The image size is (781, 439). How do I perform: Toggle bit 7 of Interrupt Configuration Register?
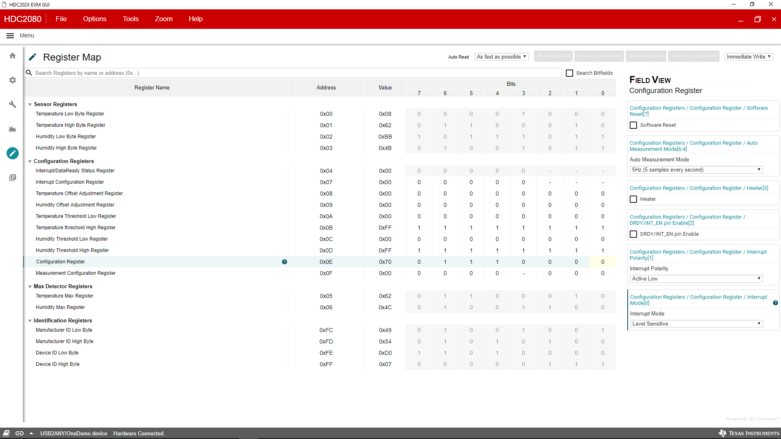[x=419, y=182]
